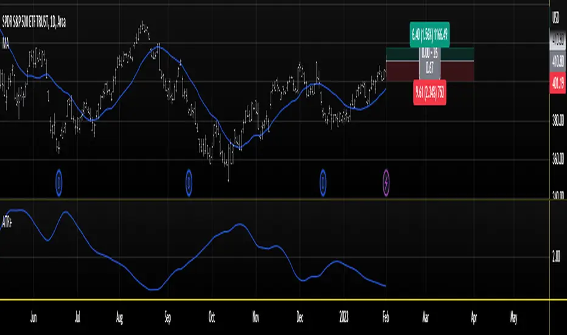Click the 380.00 level on price axis

point(557,122)
